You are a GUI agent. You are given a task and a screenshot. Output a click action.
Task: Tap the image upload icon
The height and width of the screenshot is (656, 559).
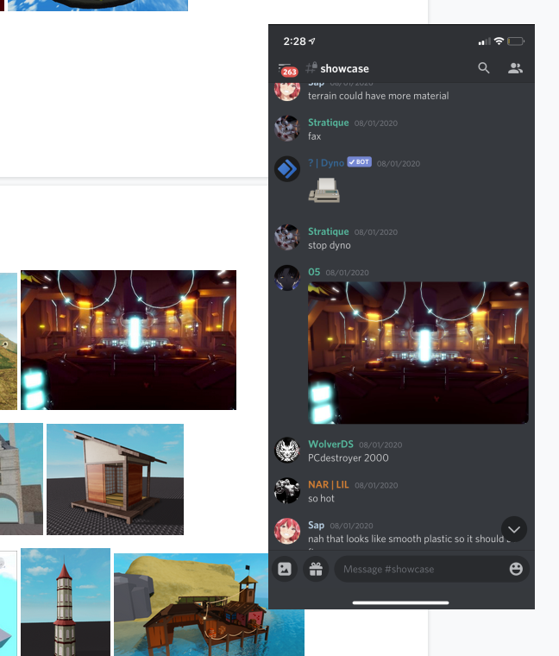click(x=285, y=569)
